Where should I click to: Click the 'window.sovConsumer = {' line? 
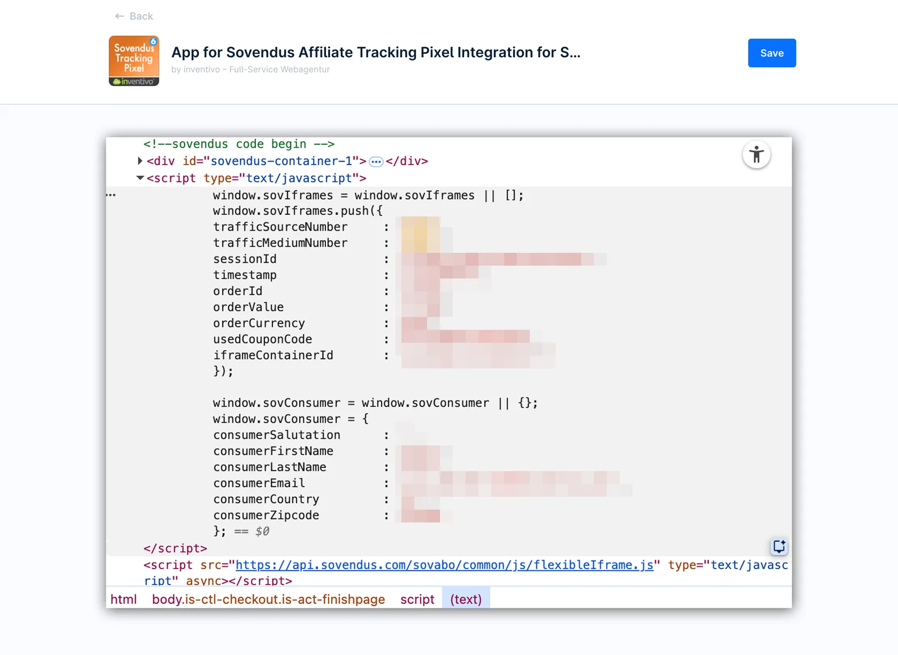(291, 419)
